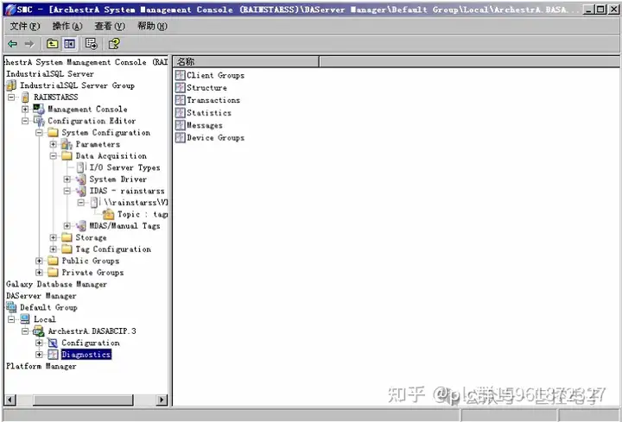Expand the Diagnostics node
This screenshot has width=622, height=422.
click(39, 354)
